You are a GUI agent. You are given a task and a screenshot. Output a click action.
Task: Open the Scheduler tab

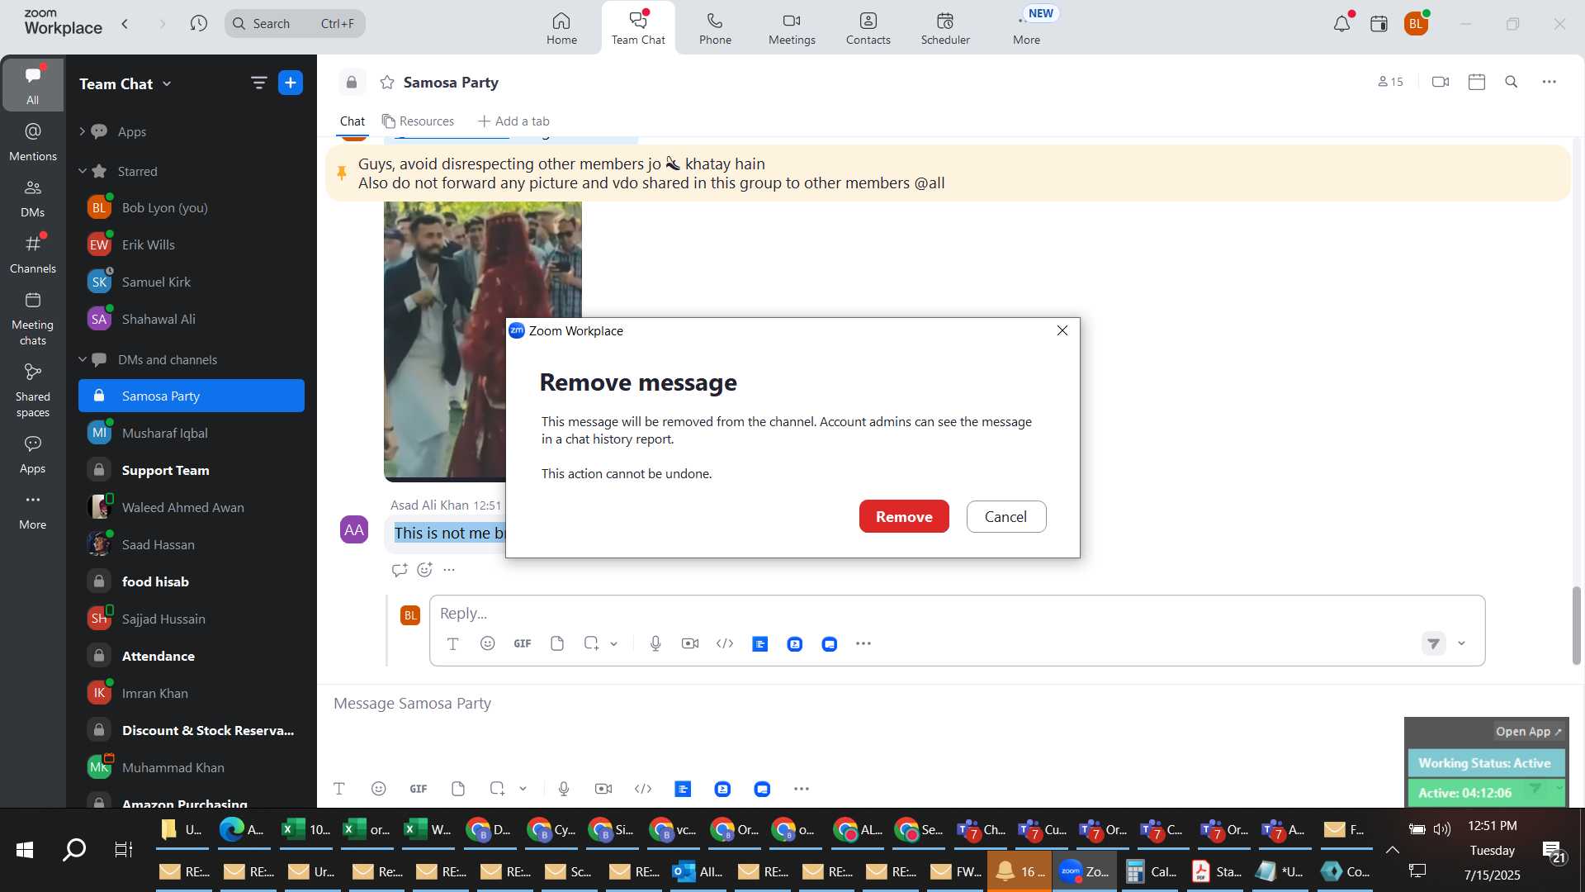click(x=945, y=28)
